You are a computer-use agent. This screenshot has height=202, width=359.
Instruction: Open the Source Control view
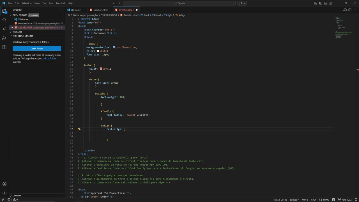pos(4,29)
